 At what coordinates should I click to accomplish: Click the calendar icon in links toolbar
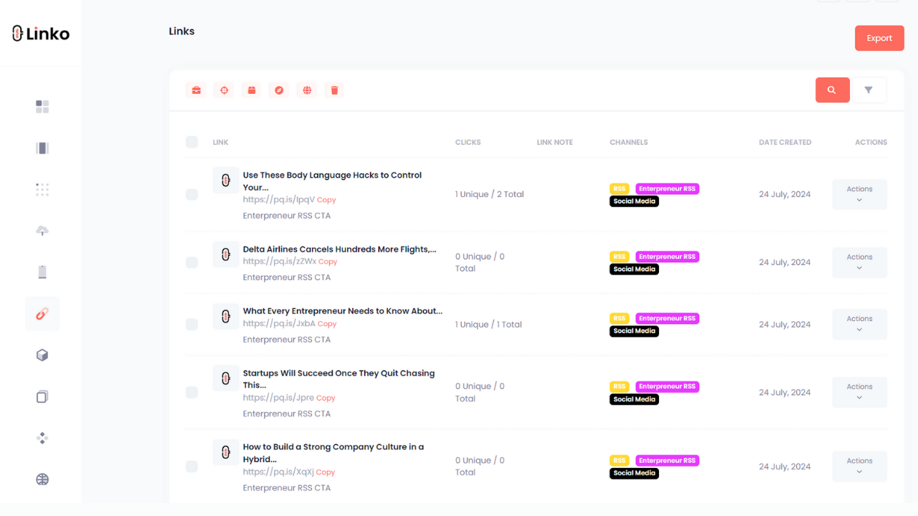coord(252,90)
